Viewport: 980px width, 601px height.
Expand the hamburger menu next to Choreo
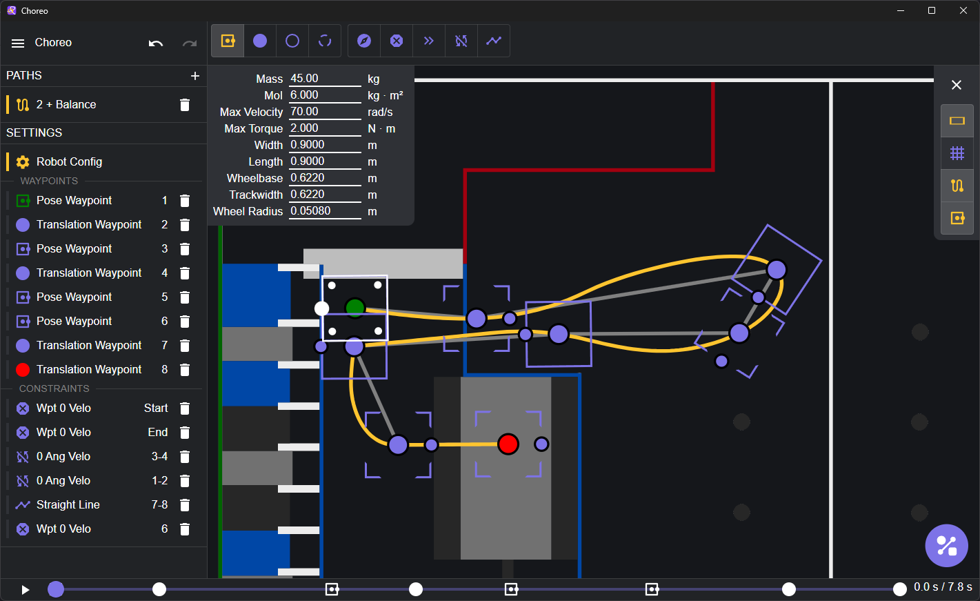coord(17,42)
